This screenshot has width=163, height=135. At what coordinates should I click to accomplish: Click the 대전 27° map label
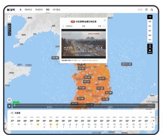87,82
